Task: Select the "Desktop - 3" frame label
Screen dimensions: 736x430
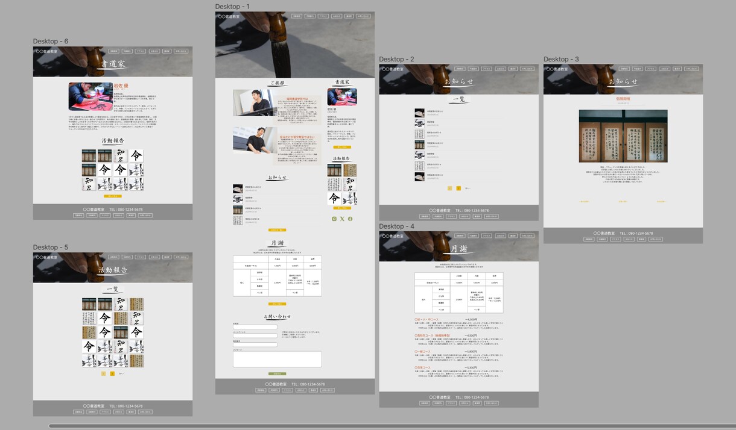Action: point(561,59)
